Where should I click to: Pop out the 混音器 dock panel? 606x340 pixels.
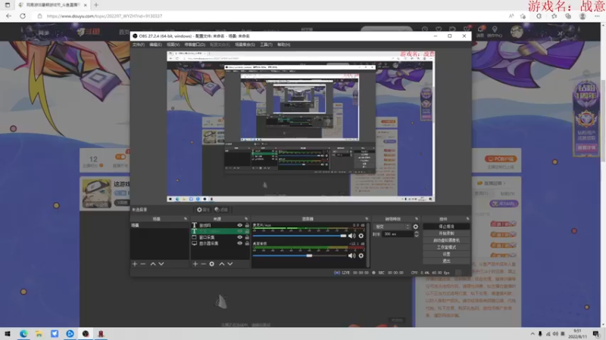(x=367, y=219)
